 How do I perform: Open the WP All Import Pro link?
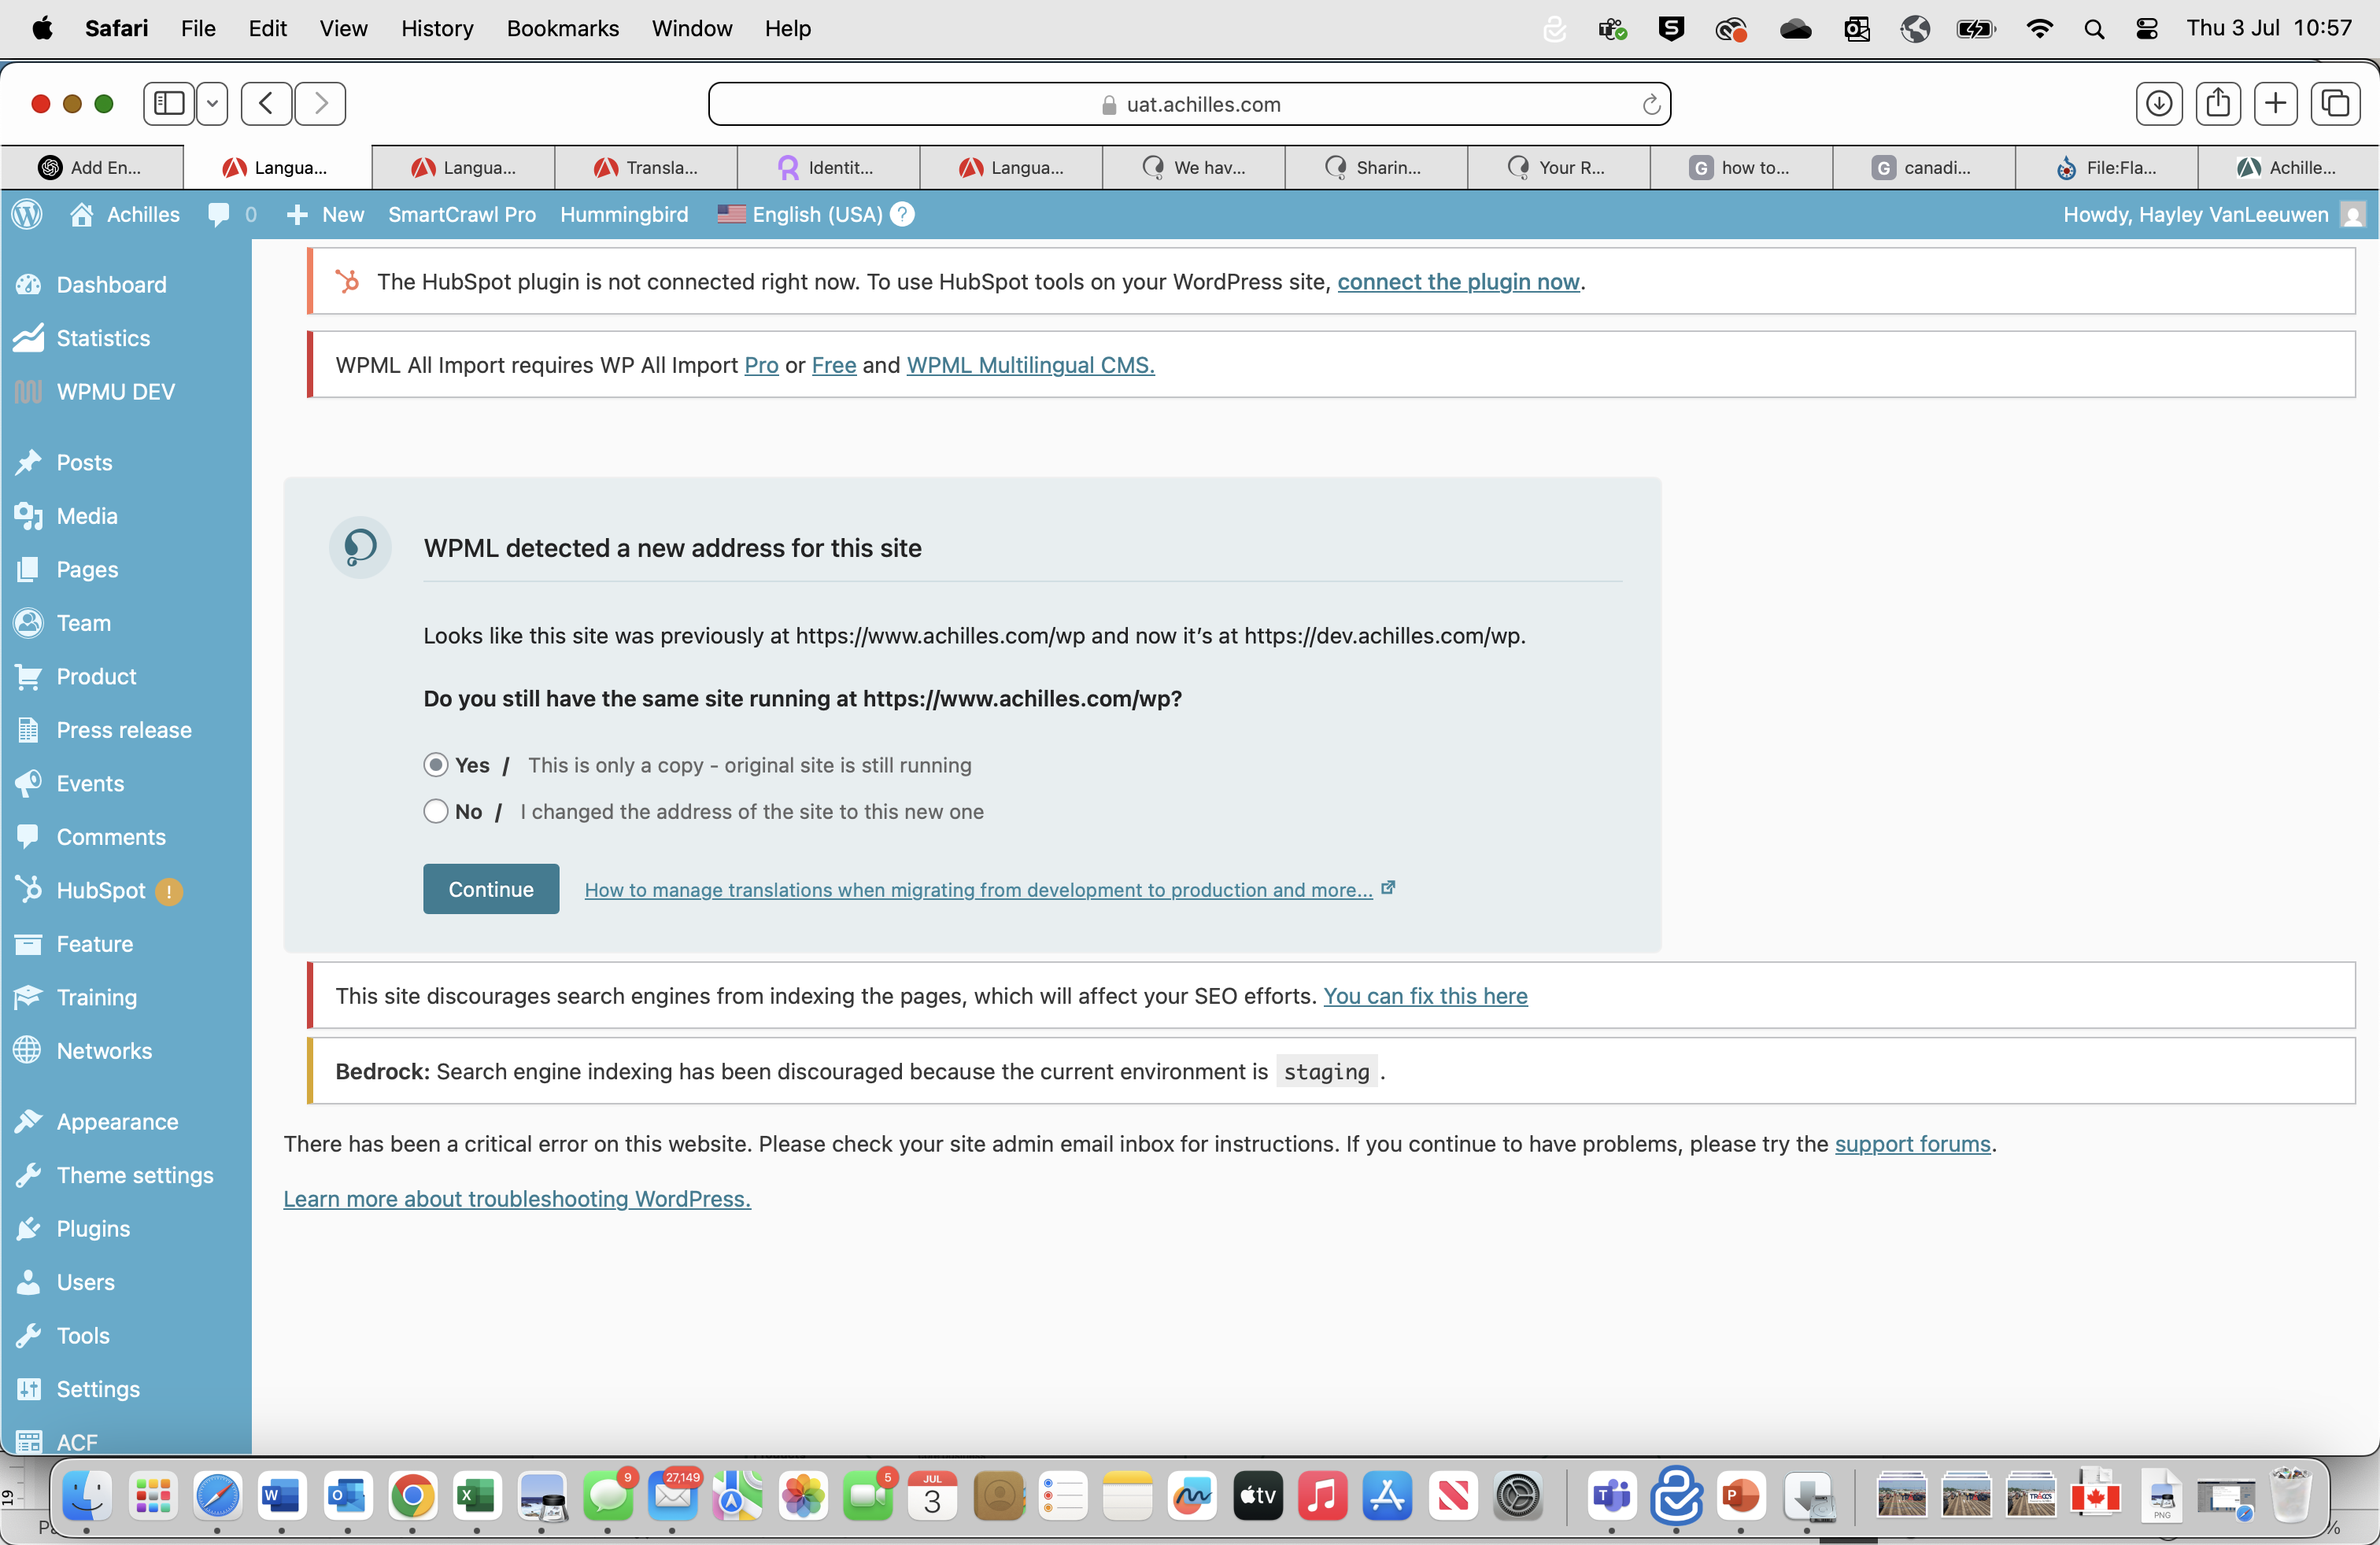tap(761, 365)
